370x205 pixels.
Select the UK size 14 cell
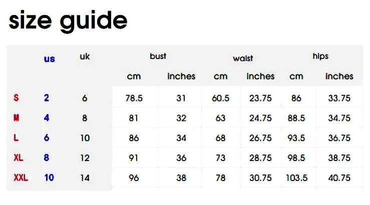coord(85,177)
